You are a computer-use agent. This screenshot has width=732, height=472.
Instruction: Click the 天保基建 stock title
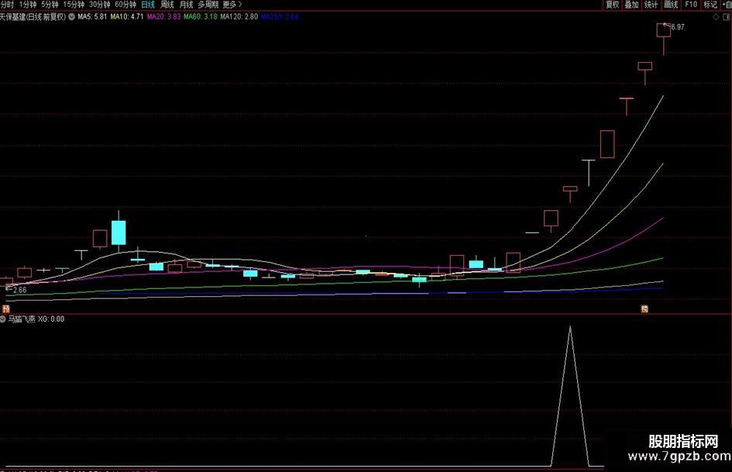pyautogui.click(x=33, y=17)
